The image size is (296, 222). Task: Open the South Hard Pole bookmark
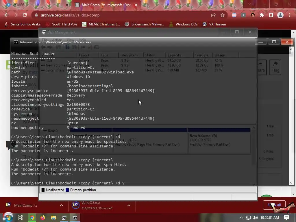pos(62,24)
